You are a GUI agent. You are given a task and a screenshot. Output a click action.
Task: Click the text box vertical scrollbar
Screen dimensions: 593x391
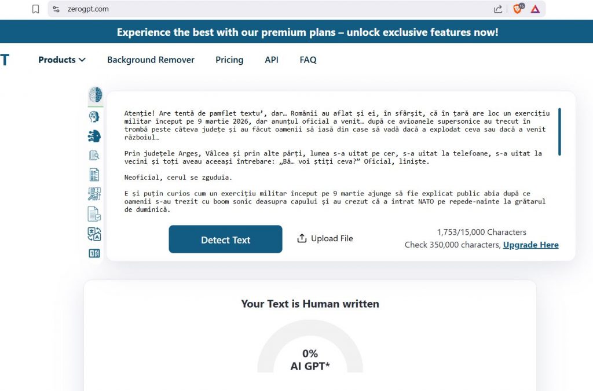tap(559, 131)
